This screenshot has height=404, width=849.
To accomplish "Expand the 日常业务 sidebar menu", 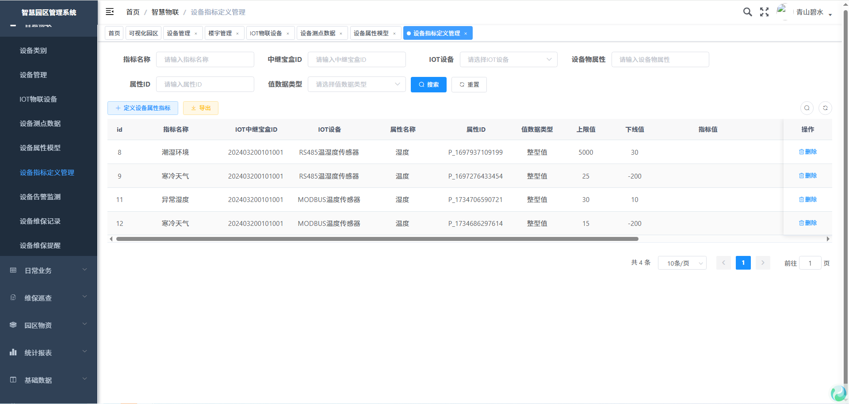I will [49, 270].
